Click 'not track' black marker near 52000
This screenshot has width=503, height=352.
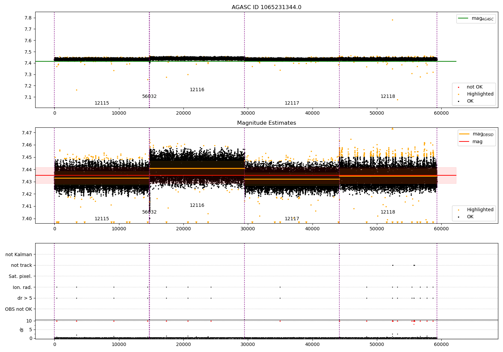pos(393,265)
